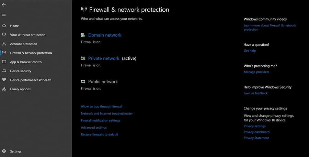Click the back arrow icon
The width and height of the screenshot is (309, 157).
click(x=4, y=5)
